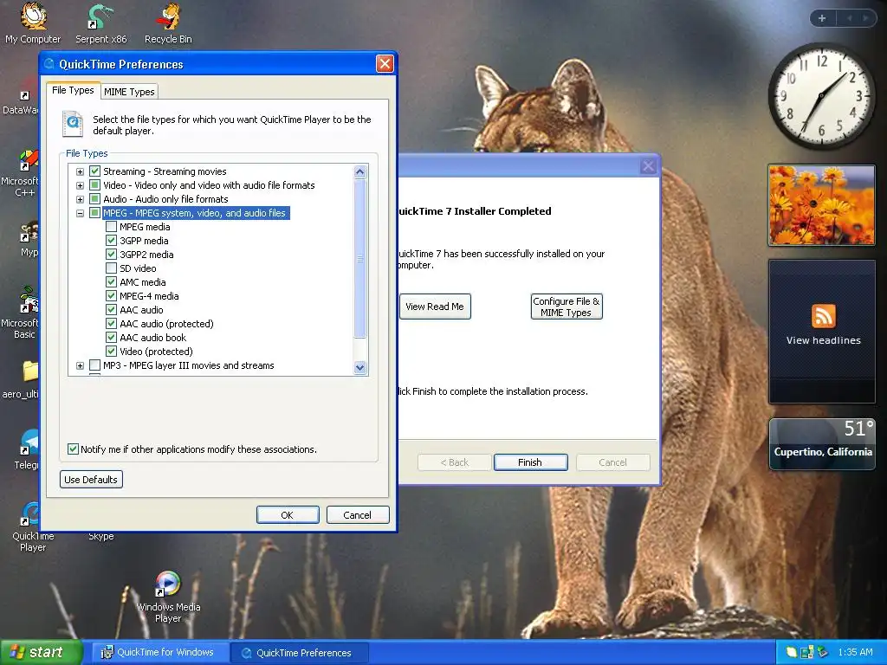The width and height of the screenshot is (887, 665).
Task: Confirm preferences with OK button
Action: click(288, 515)
